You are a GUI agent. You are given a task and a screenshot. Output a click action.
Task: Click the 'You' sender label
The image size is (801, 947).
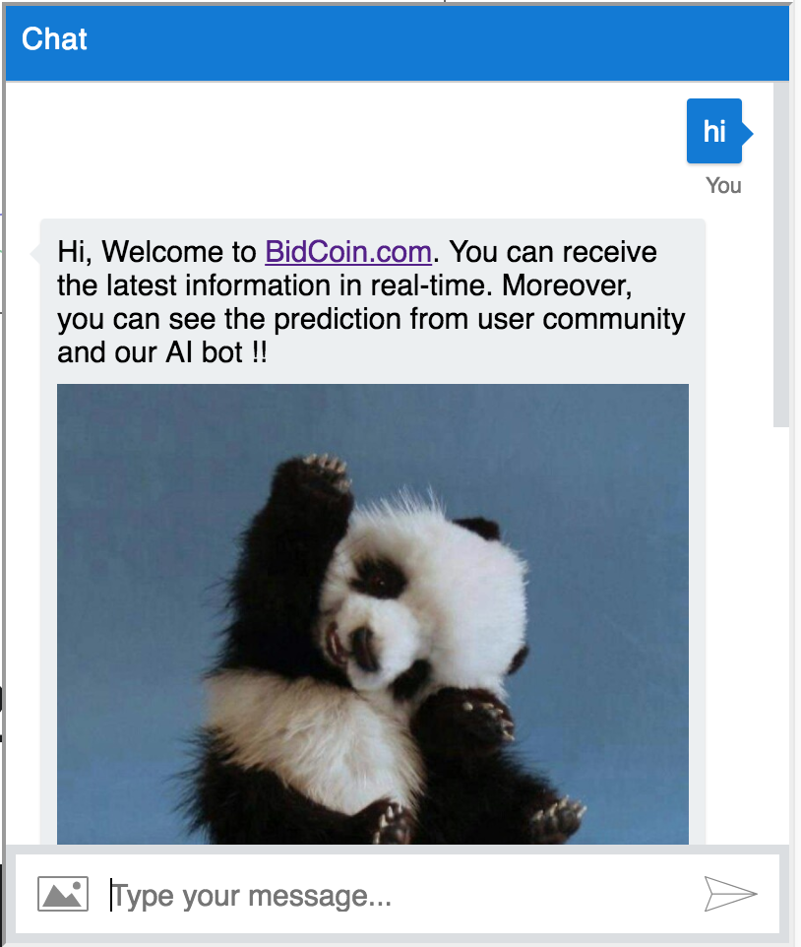(723, 185)
